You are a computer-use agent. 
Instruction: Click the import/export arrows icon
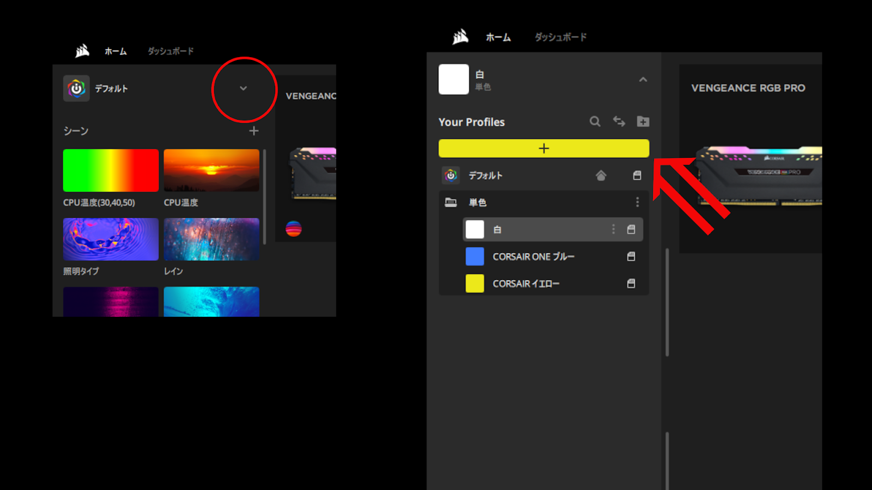(619, 121)
